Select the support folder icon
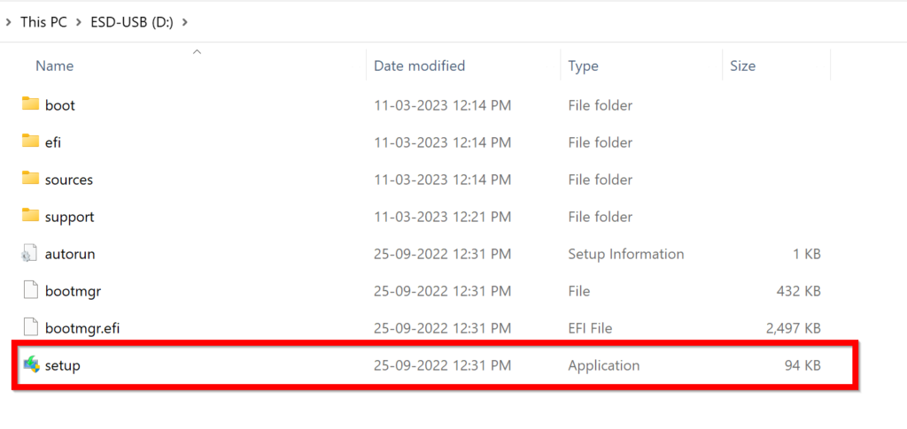The width and height of the screenshot is (907, 429). tap(31, 216)
